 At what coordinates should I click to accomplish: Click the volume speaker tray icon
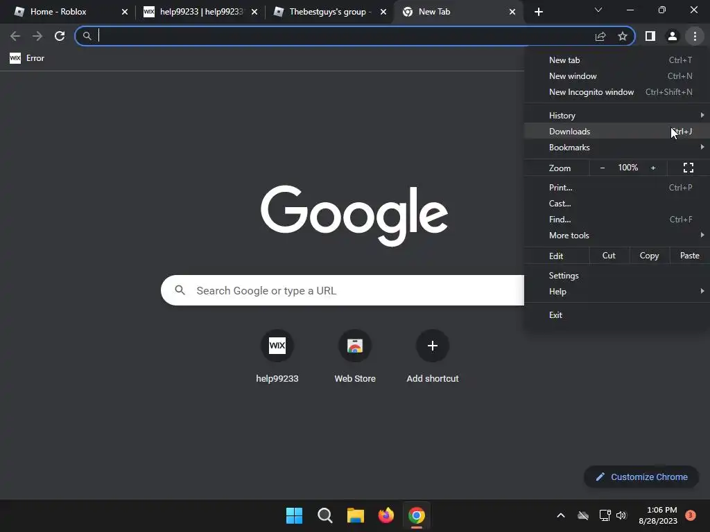coord(621,515)
